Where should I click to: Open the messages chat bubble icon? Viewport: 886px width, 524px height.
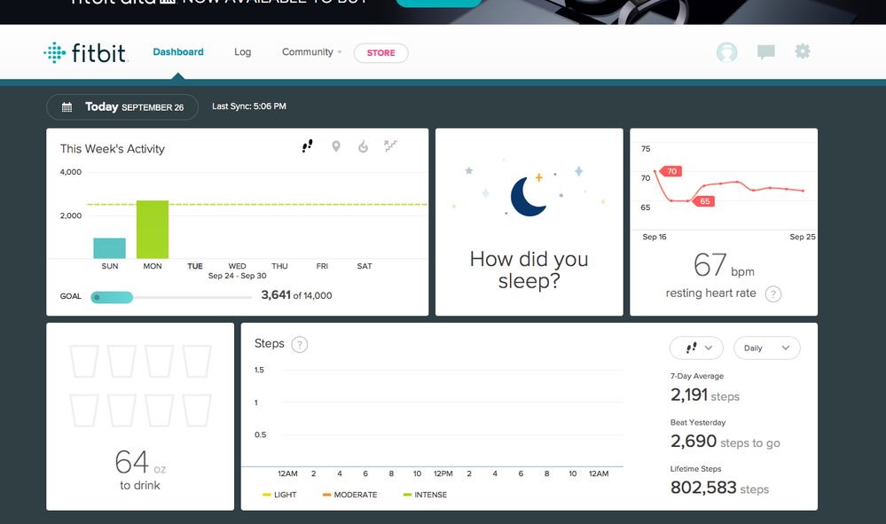765,52
